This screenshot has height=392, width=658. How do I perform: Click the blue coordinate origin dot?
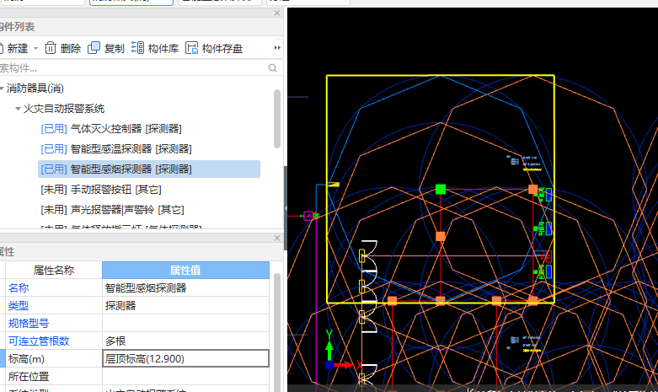tap(329, 365)
